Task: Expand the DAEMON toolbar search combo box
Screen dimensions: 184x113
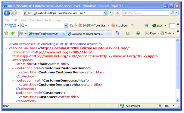Action: [66, 26]
